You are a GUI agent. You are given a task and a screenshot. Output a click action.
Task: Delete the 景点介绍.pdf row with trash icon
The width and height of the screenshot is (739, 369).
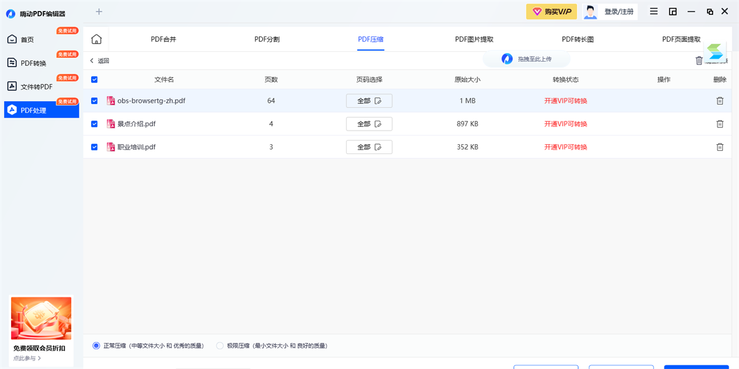pyautogui.click(x=720, y=124)
